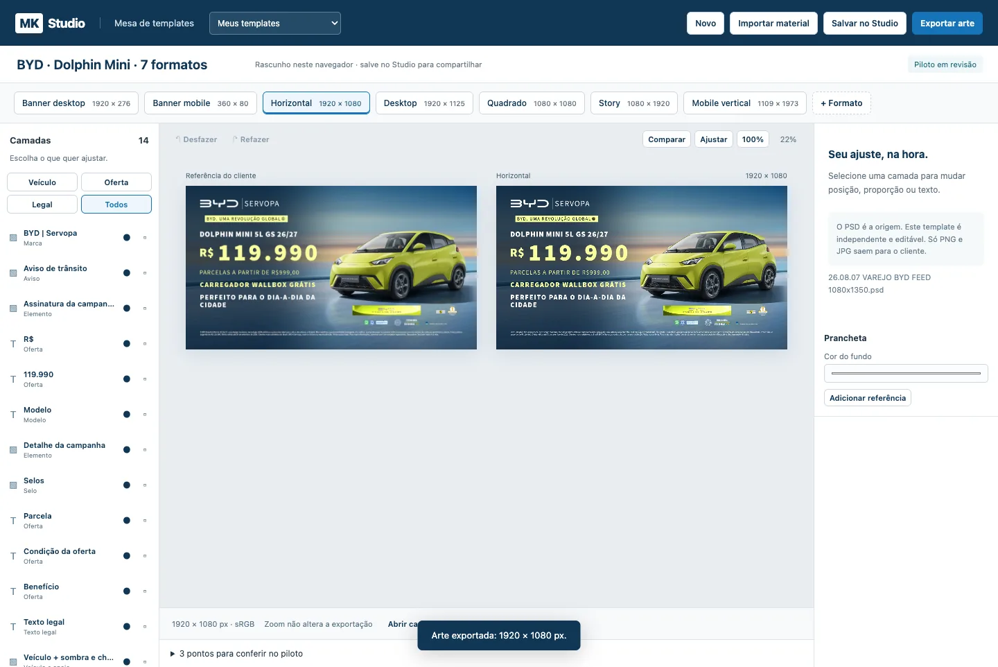Viewport: 998px width, 667px height.
Task: Select the Mobile vertical 1109 × 1973 format
Action: 745,103
